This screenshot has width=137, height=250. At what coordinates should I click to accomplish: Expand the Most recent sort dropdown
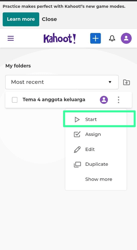(x=62, y=82)
